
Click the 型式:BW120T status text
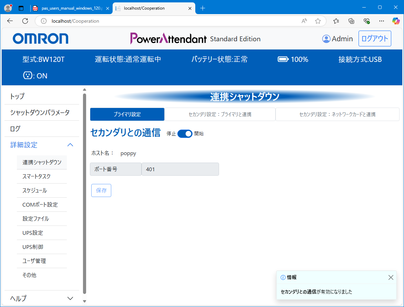[43, 59]
